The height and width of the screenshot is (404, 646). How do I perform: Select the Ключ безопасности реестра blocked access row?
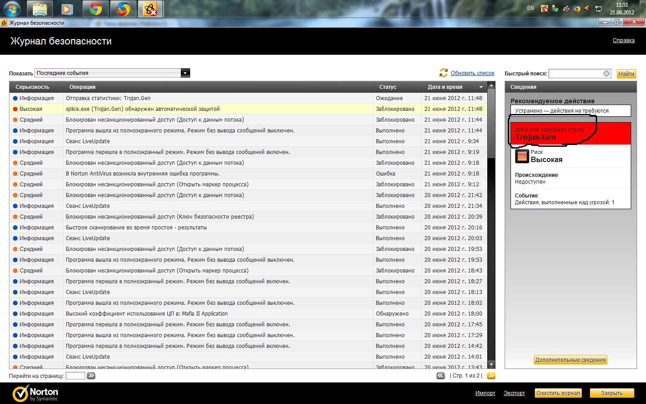click(248, 217)
